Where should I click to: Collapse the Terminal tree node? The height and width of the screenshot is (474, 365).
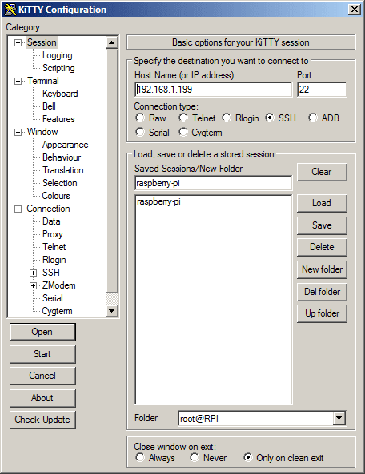point(18,81)
